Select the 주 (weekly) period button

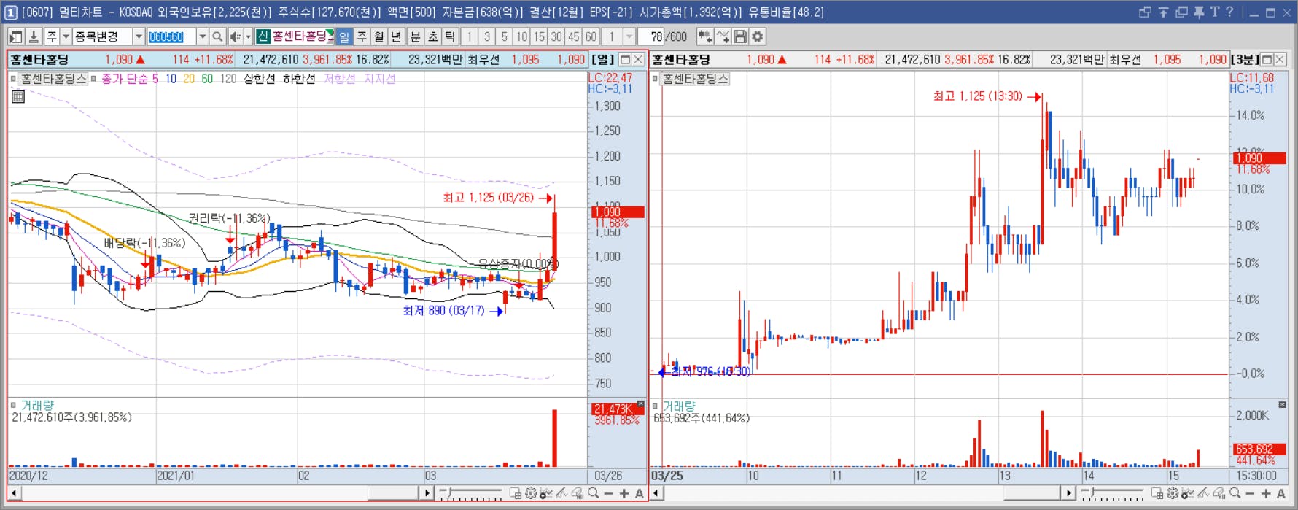pos(362,36)
